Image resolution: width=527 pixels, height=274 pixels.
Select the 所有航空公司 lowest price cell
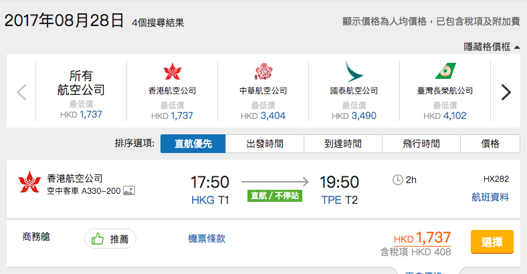click(81, 91)
